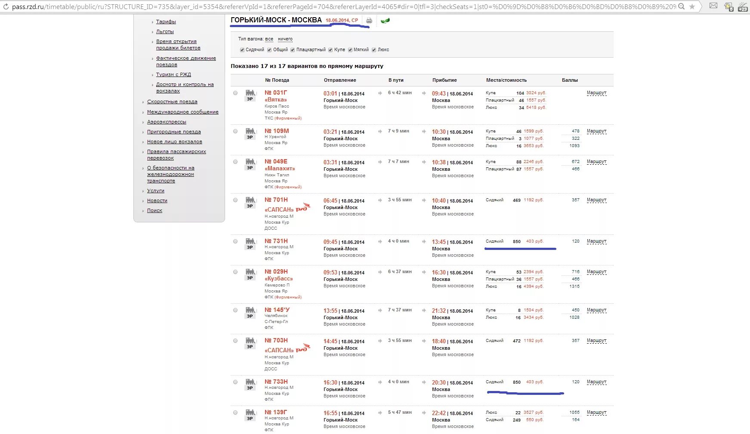Click the РЖД logo on № 703Н Сапсан

303,348
